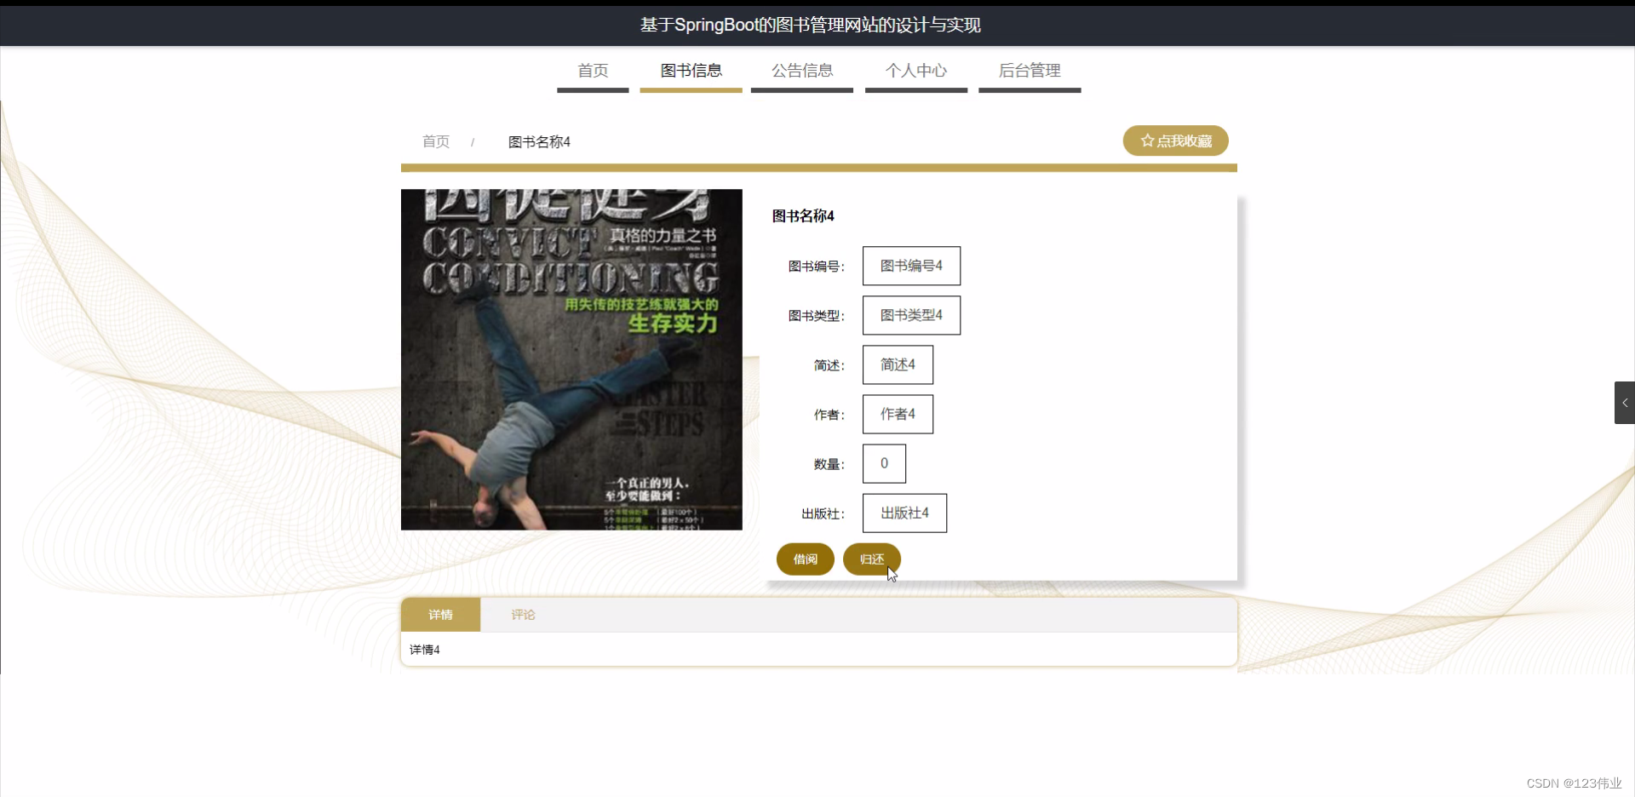Image resolution: width=1635 pixels, height=797 pixels.
Task: Click the 作者4 author field
Action: [x=897, y=414]
